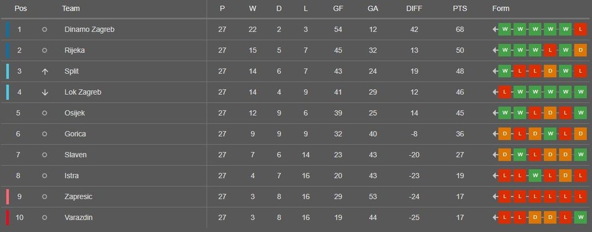Sort by the DIFF column header
Screen dimensions: 592x232
[414, 8]
